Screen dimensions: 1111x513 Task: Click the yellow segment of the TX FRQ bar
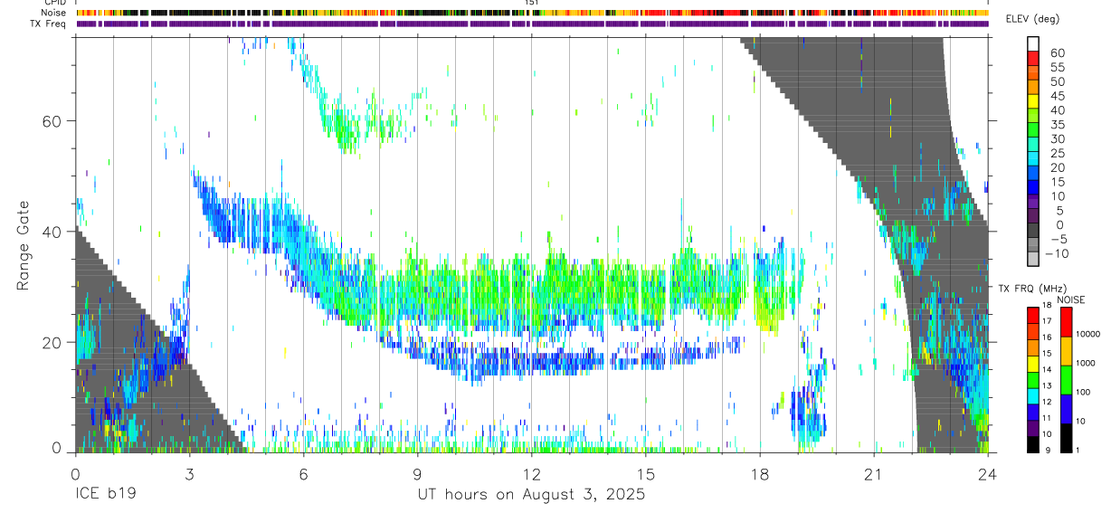[1033, 364]
